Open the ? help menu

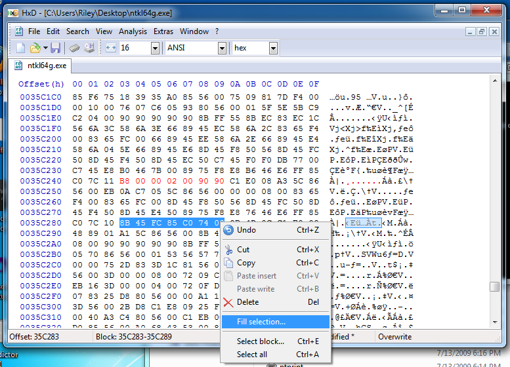pyautogui.click(x=217, y=31)
